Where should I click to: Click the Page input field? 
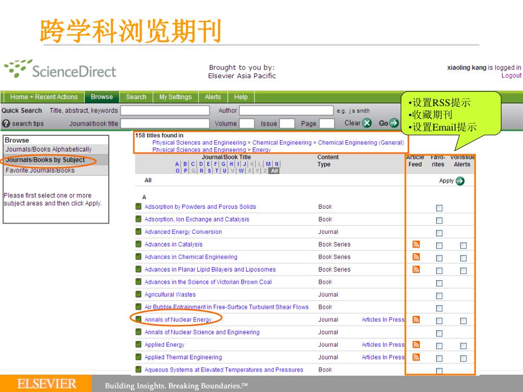coord(326,124)
